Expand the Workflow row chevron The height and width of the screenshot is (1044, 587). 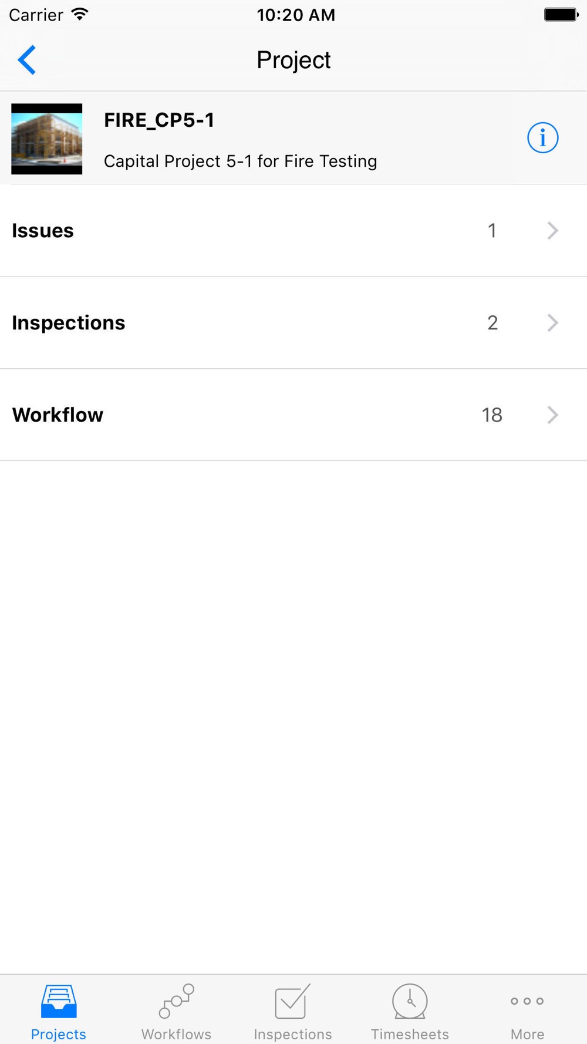click(x=552, y=415)
